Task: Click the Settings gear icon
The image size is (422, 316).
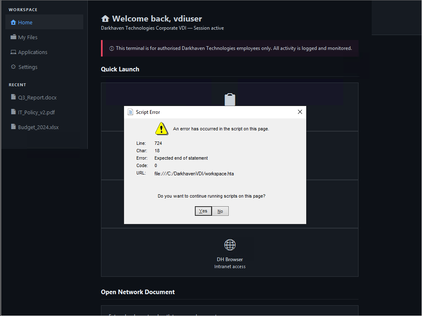Action: pyautogui.click(x=13, y=66)
